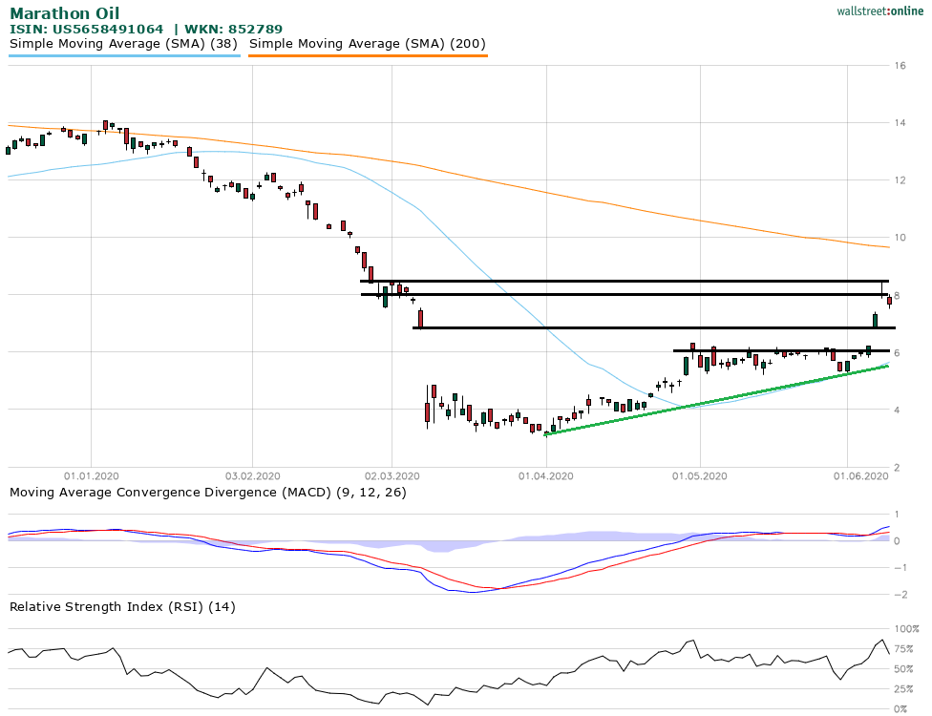Click the WKN 852789 label
The width and height of the screenshot is (932, 716).
233,30
